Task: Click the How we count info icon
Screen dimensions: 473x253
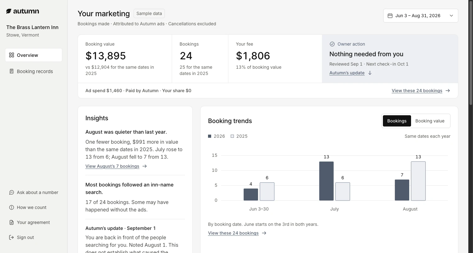Action: click(12, 207)
